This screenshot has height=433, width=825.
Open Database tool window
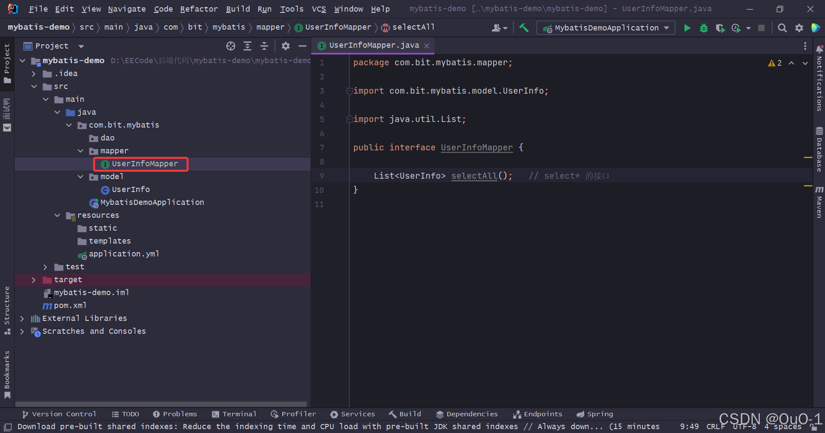click(x=819, y=149)
